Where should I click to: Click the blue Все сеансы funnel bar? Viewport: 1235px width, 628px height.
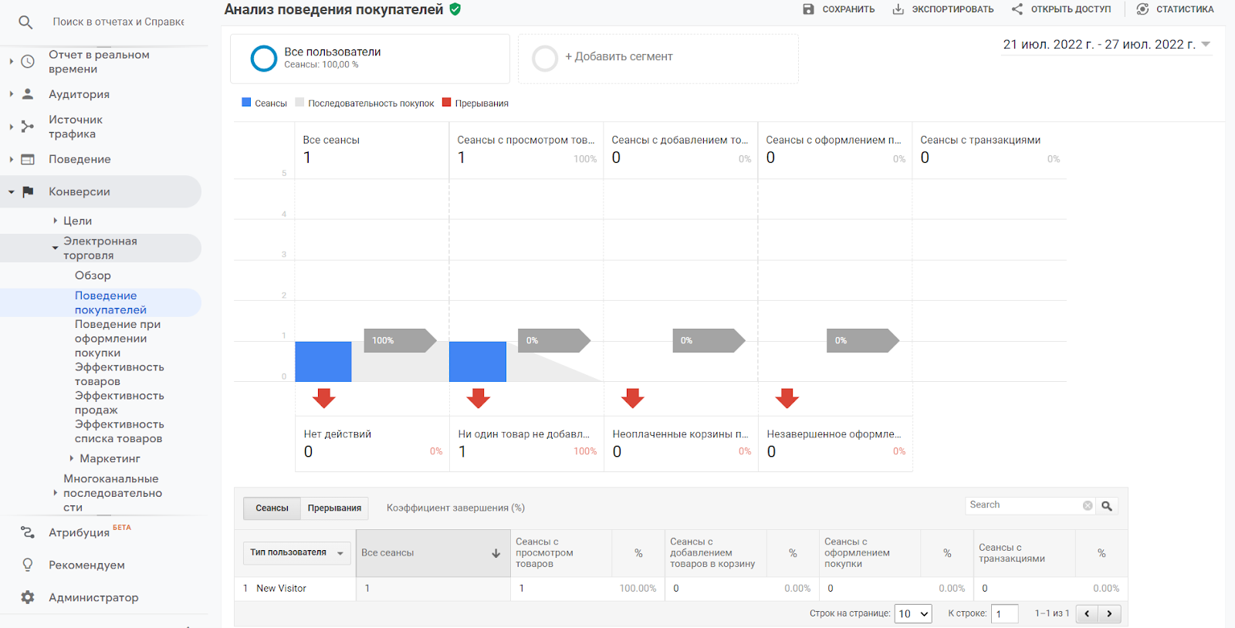[x=323, y=362]
